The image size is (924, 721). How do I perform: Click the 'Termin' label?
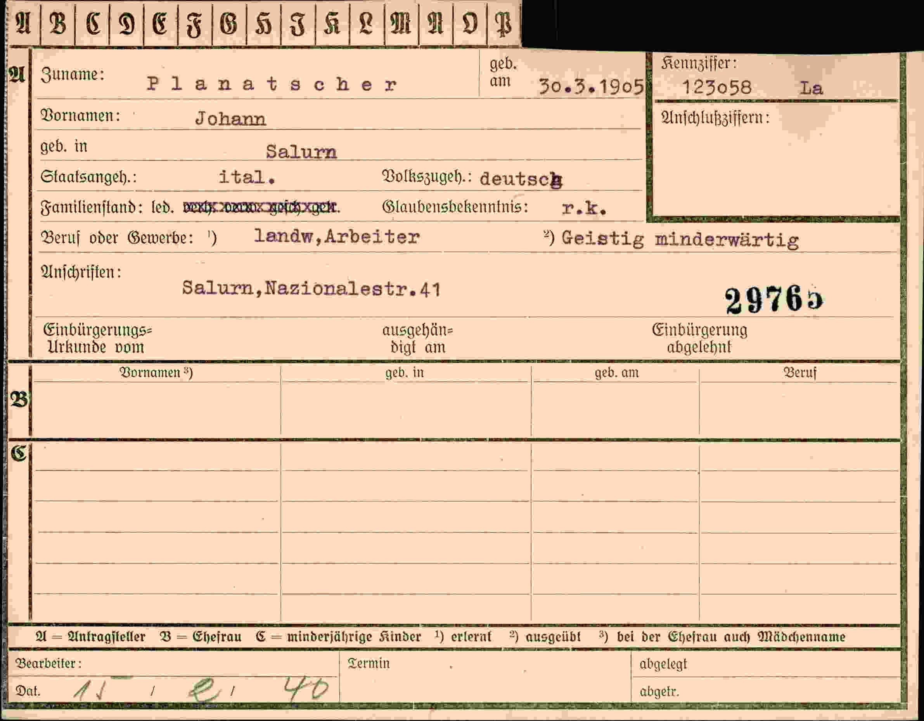coord(369,664)
